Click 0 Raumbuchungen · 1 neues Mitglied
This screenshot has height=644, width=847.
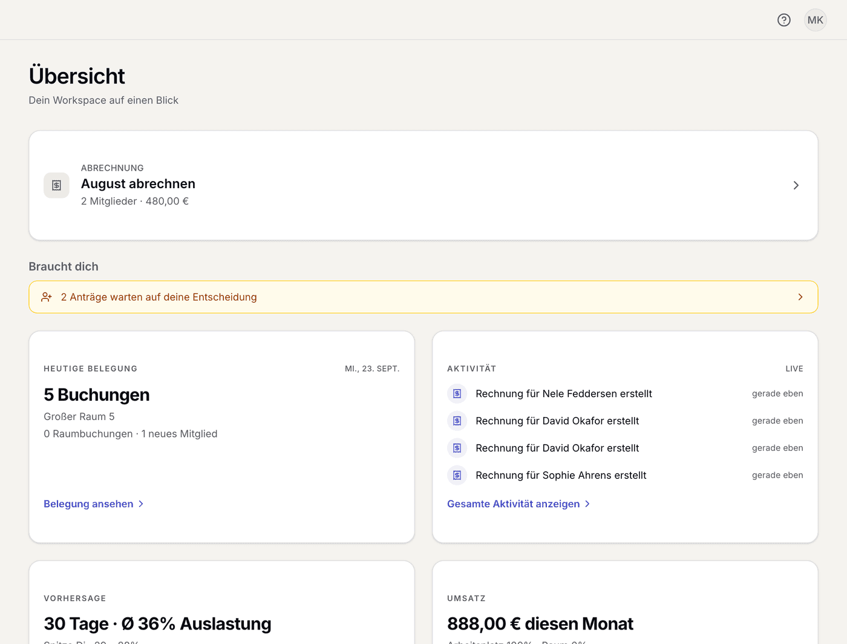click(x=130, y=434)
